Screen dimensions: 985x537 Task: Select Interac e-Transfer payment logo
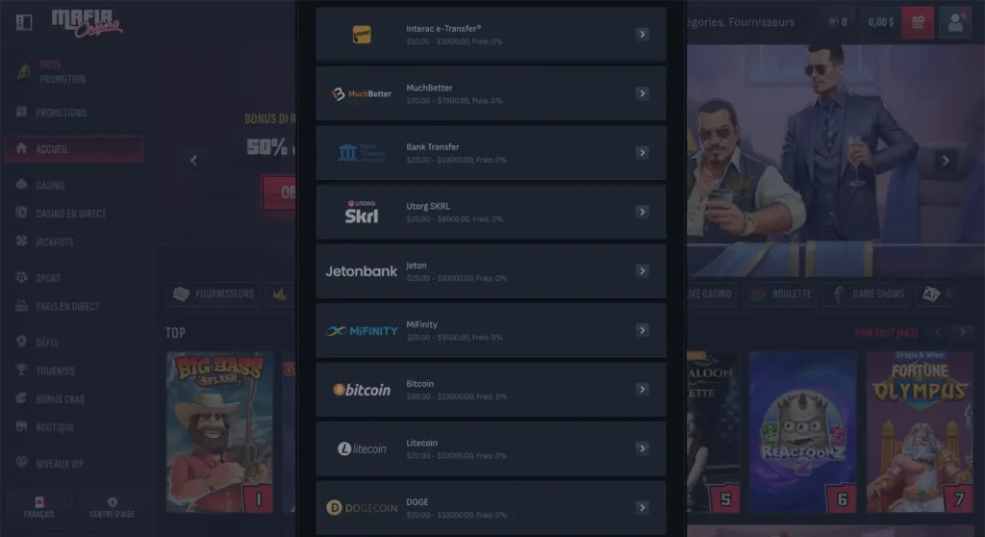(362, 34)
